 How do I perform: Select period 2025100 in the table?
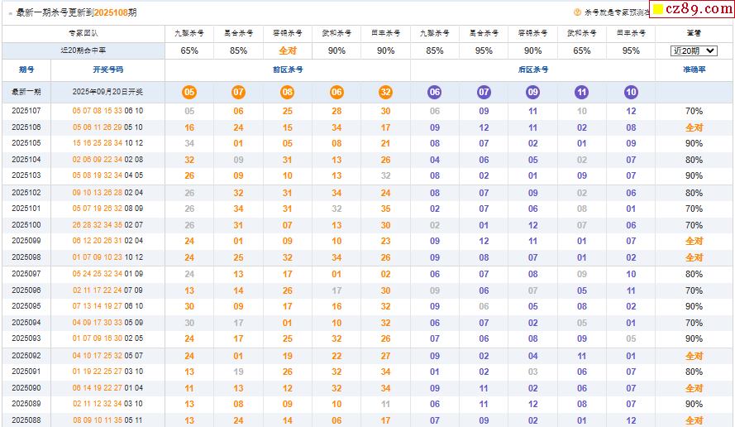26,225
